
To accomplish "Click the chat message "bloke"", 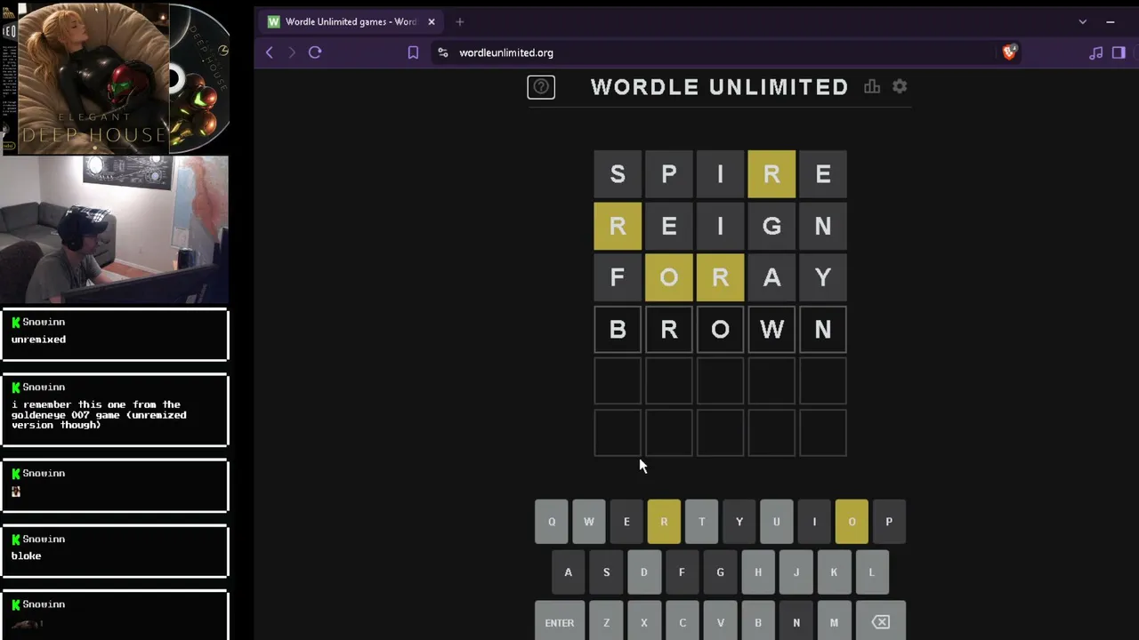I will click(x=26, y=556).
